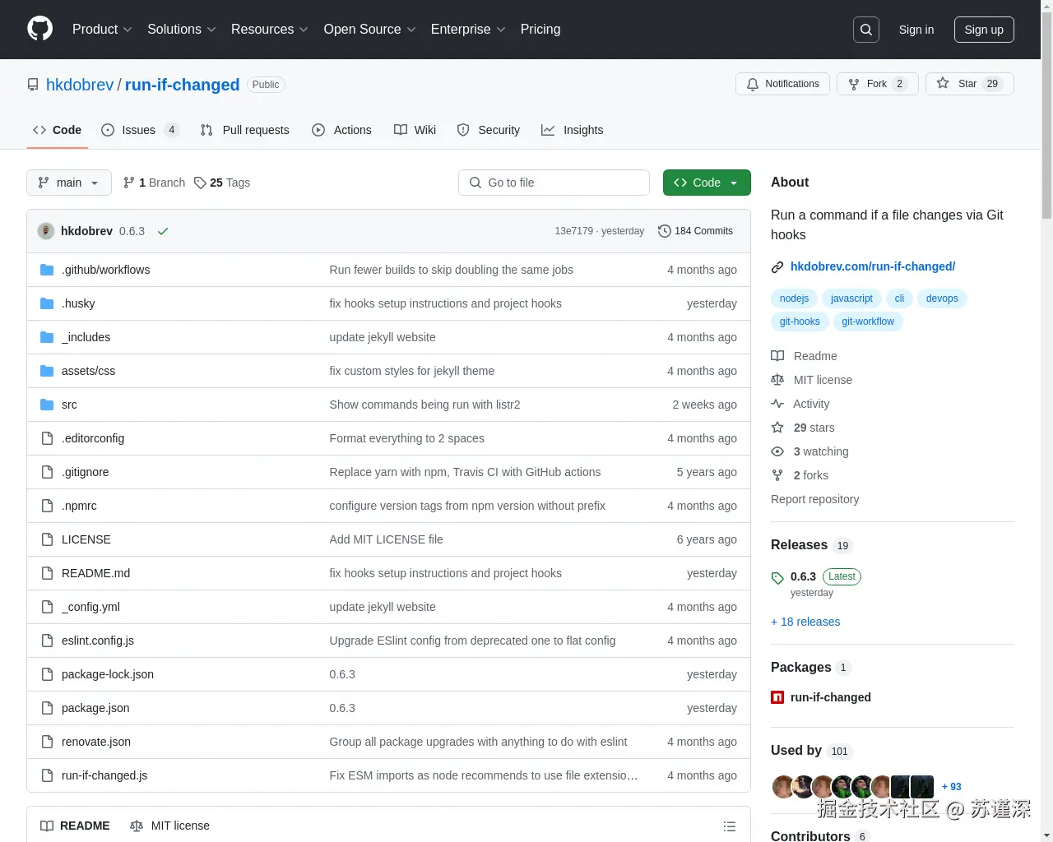Click the commit history clock icon

pos(665,231)
